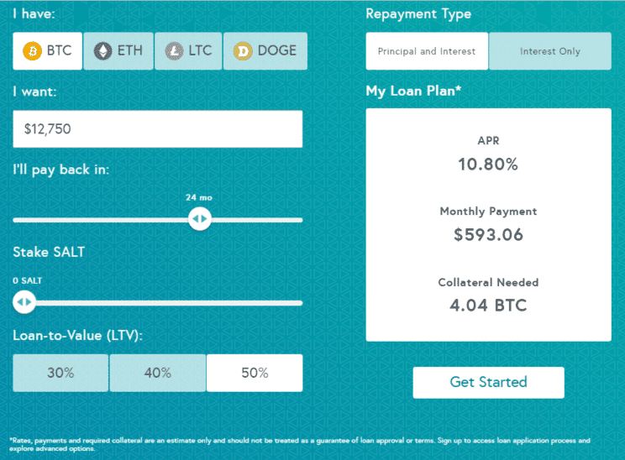Set Loan-to-Value to 40%

(x=158, y=373)
